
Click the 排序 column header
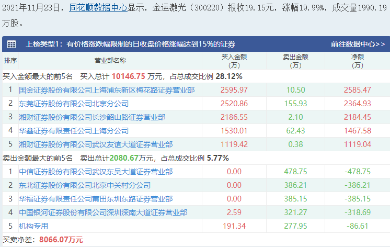(x=10, y=61)
